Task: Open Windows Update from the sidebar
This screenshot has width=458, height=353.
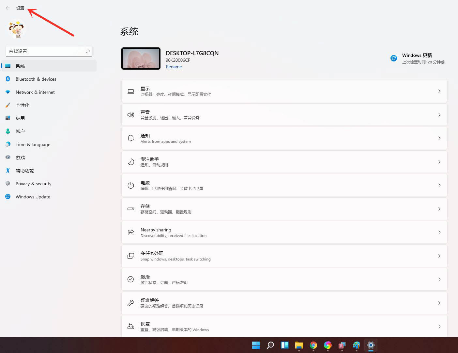Action: coord(33,197)
